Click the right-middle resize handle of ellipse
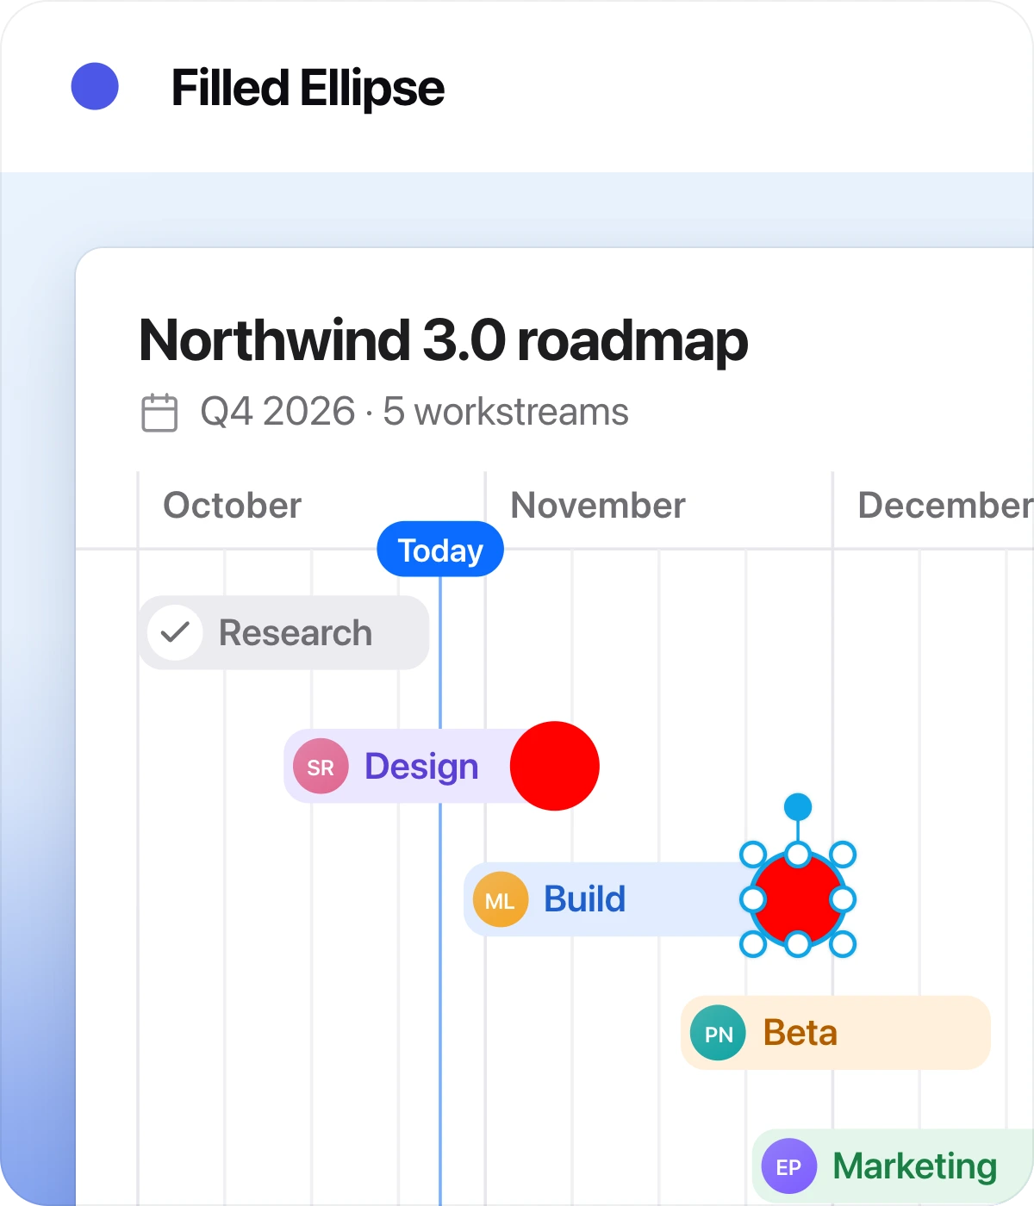Image resolution: width=1034 pixels, height=1206 pixels. coord(843,899)
